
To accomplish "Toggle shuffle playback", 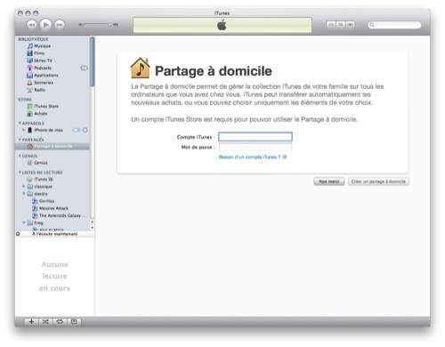I will pos(45,321).
